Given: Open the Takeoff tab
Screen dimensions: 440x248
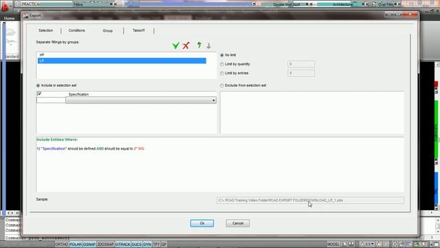Looking at the screenshot, I should point(139,30).
